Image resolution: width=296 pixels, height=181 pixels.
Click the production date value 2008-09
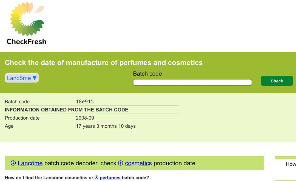tap(85, 118)
